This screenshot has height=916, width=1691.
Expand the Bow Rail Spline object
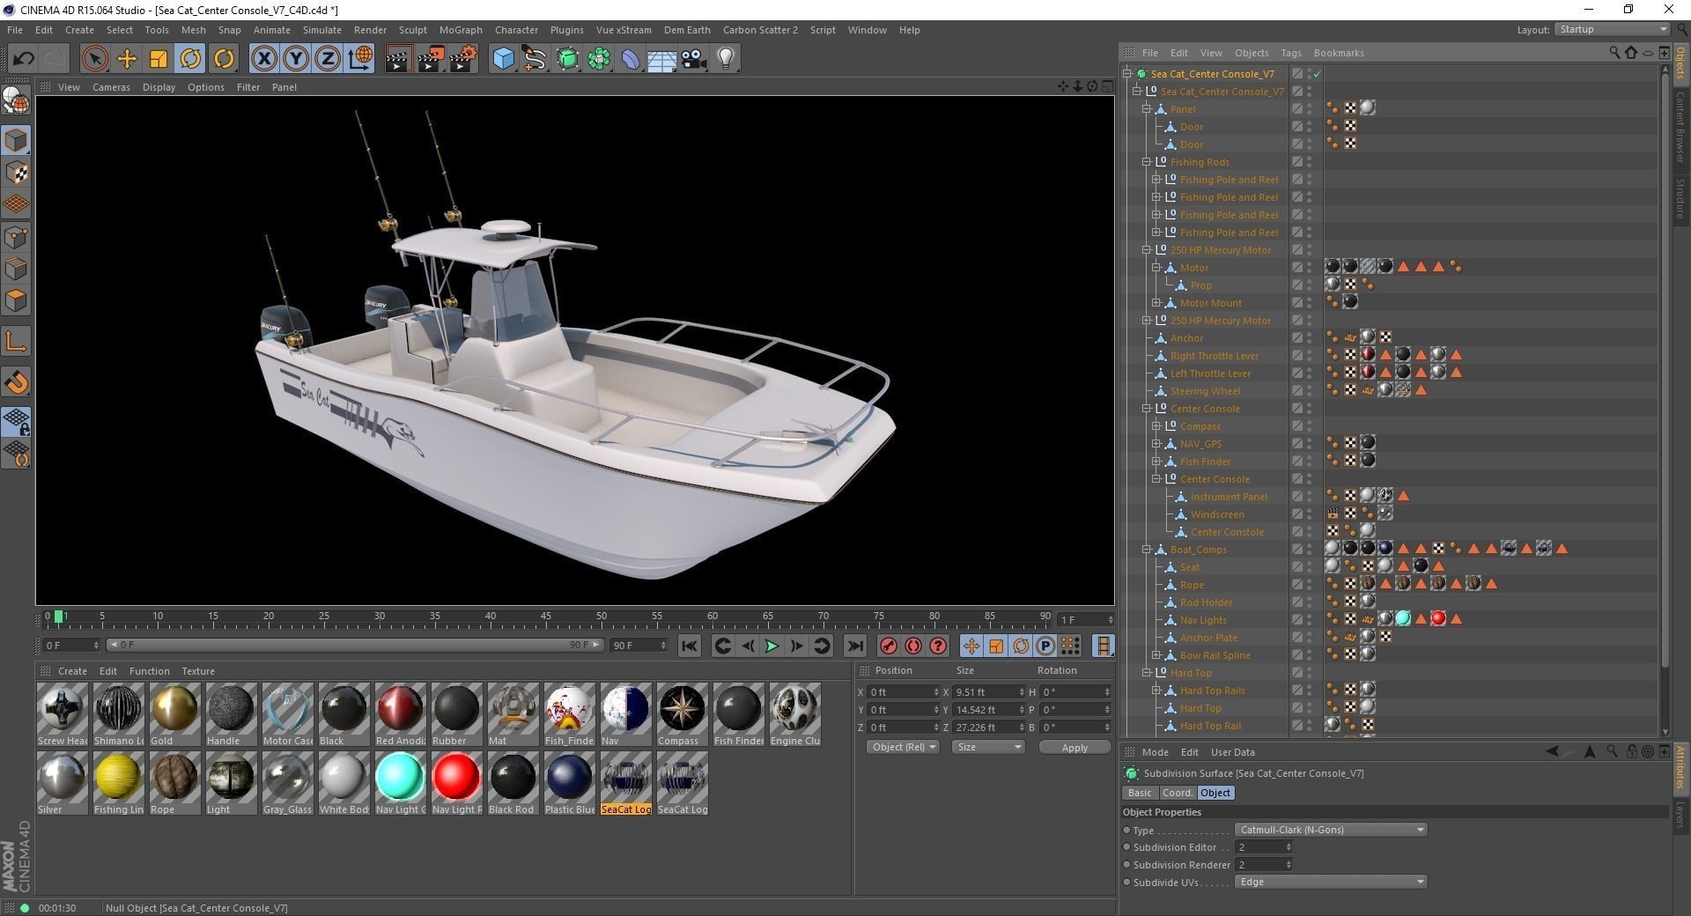(x=1156, y=655)
